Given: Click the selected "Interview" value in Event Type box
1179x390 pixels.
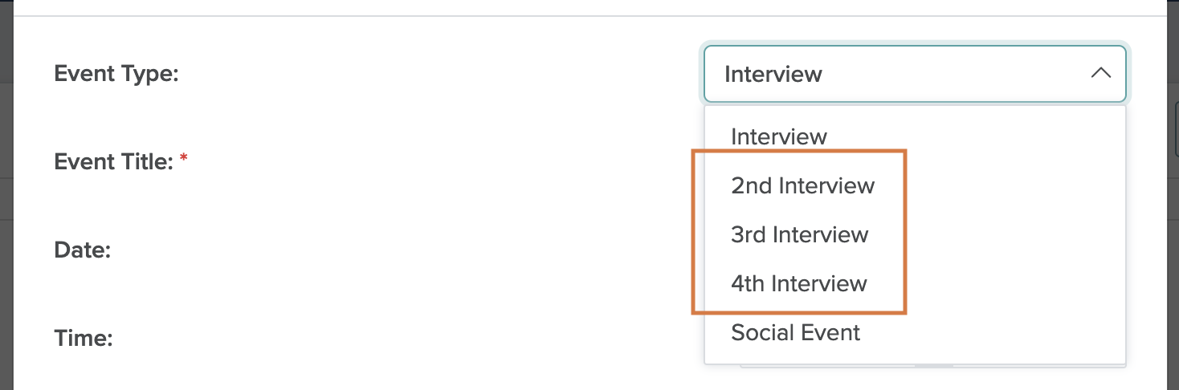Looking at the screenshot, I should 773,75.
